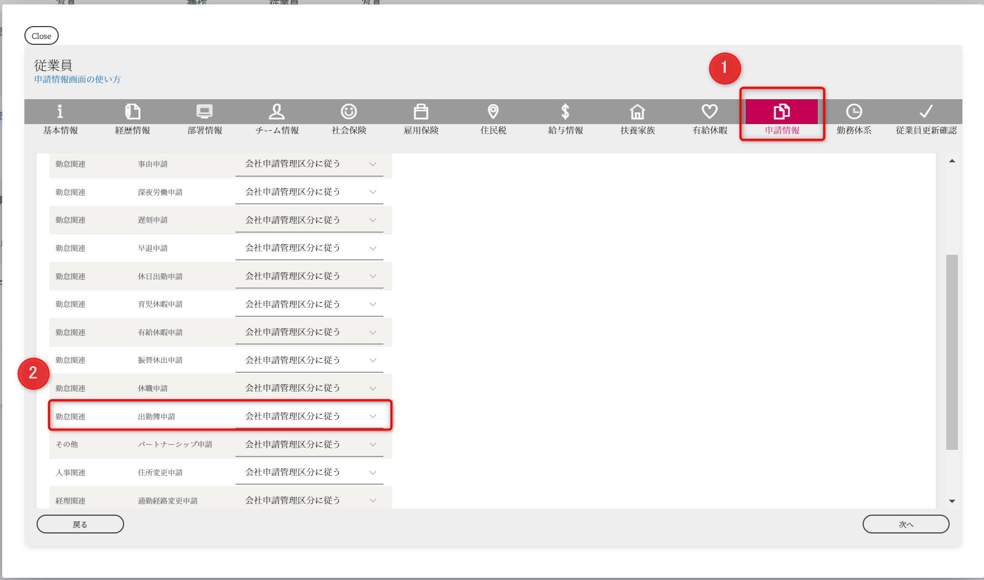Image resolution: width=984 pixels, height=580 pixels.
Task: Open dropdown for 有給休暇申請 row
Action: pyautogui.click(x=309, y=332)
